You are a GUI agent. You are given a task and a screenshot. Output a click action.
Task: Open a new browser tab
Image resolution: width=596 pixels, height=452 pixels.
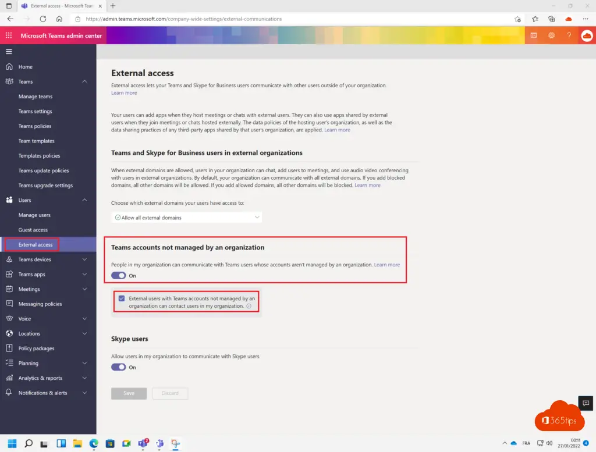(113, 6)
